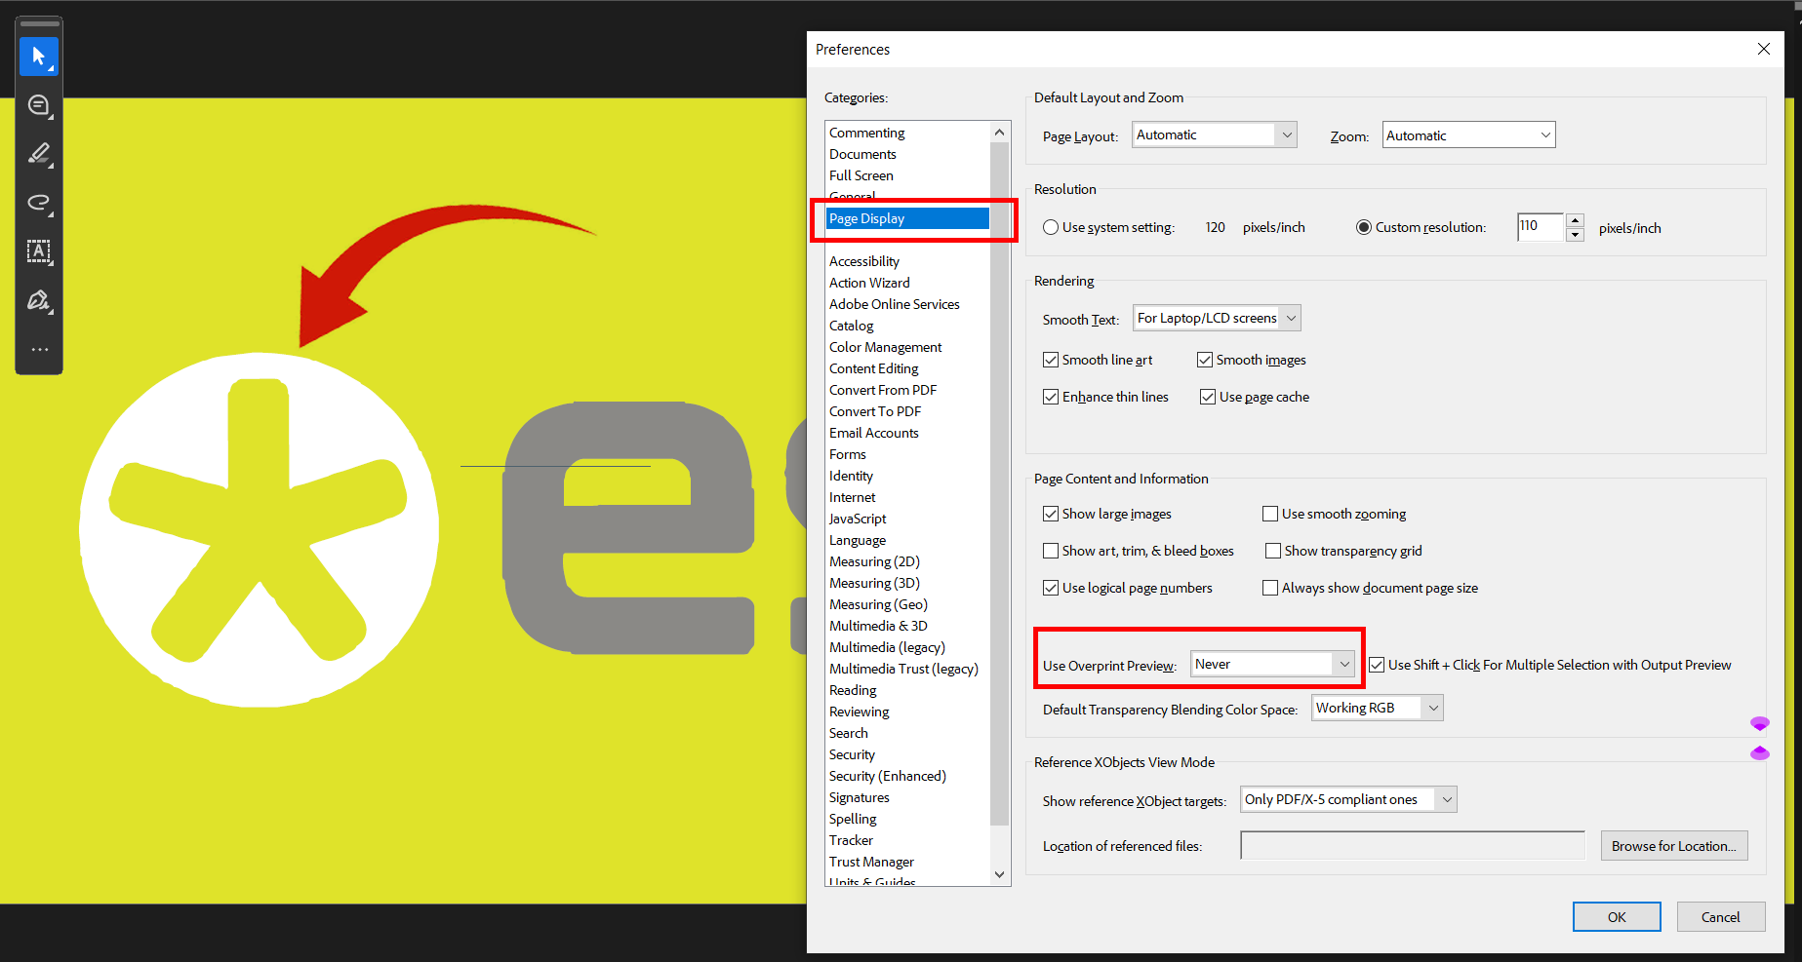The height and width of the screenshot is (962, 1802).
Task: Switch to the JavaScript category
Action: pos(858,518)
